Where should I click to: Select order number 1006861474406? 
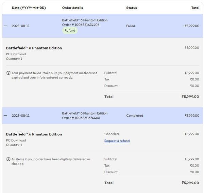point(81,25)
